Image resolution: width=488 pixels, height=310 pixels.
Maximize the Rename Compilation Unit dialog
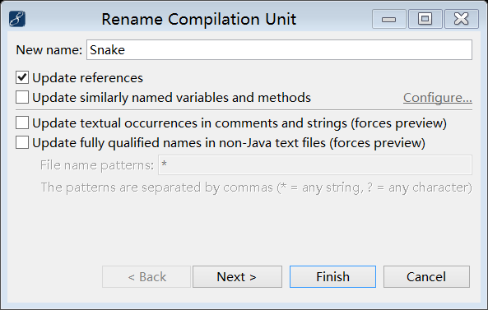pos(425,19)
